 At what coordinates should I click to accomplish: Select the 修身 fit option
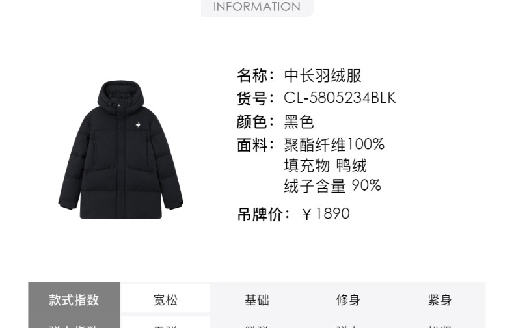point(348,300)
